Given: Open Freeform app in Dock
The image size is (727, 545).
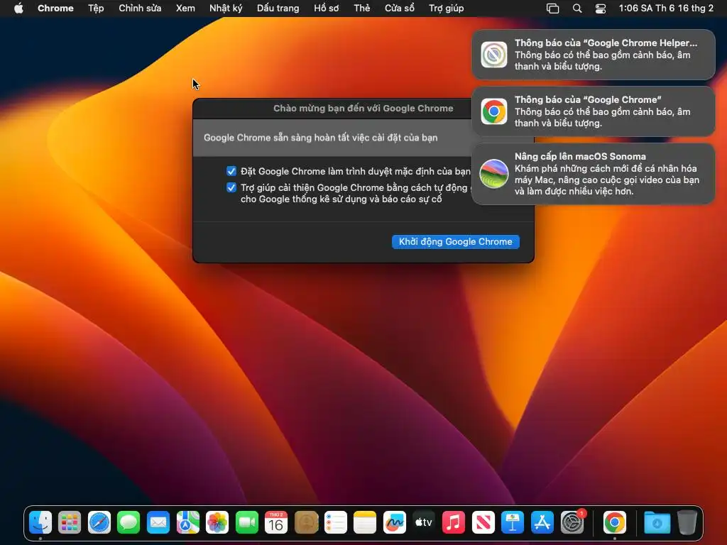Looking at the screenshot, I should click(x=395, y=523).
